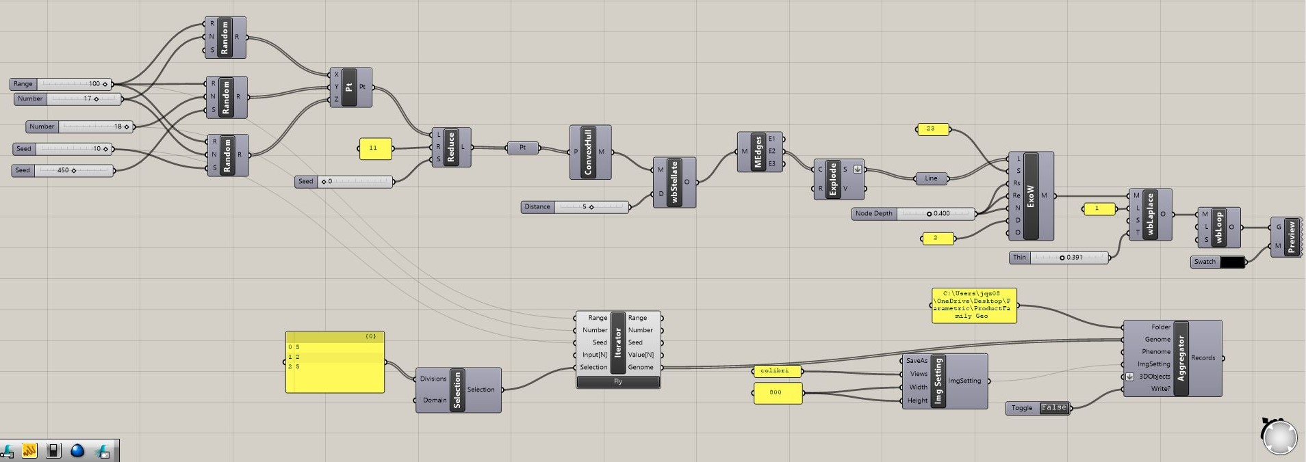Click the yellow sketch scribble widget icon
The width and height of the screenshot is (1306, 462).
click(29, 450)
